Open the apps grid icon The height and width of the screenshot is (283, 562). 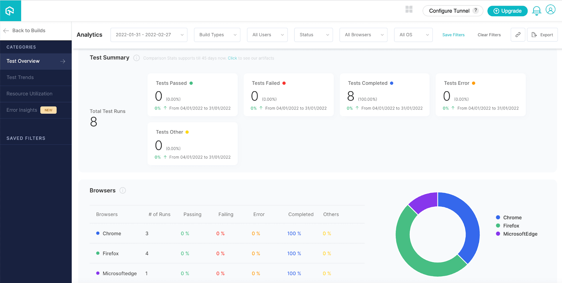point(409,9)
